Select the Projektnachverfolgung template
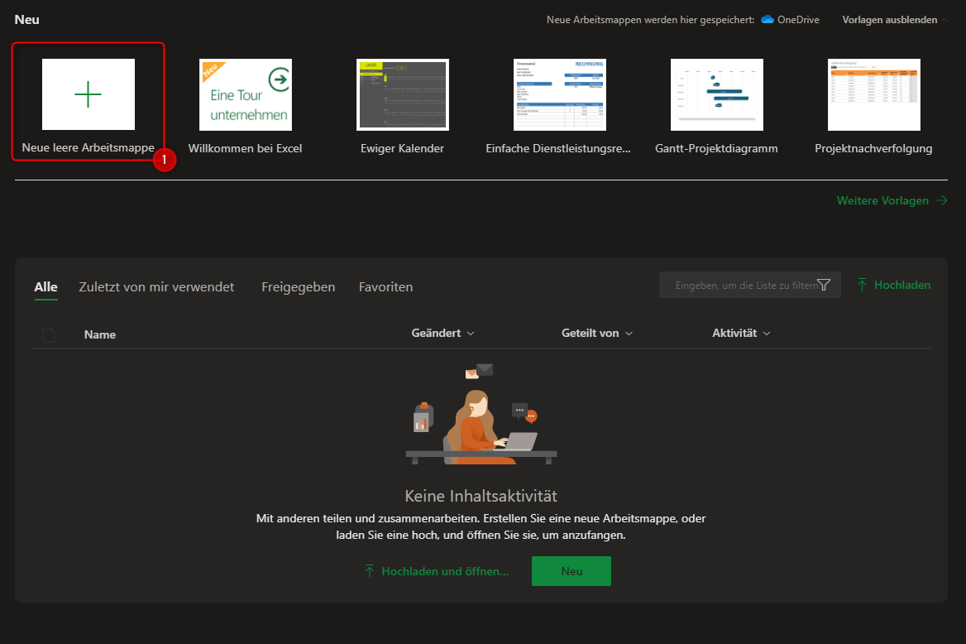The width and height of the screenshot is (966, 644). click(873, 94)
